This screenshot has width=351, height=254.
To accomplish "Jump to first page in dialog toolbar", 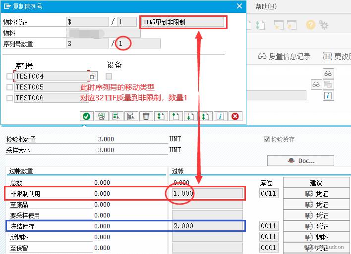I will pos(161,116).
